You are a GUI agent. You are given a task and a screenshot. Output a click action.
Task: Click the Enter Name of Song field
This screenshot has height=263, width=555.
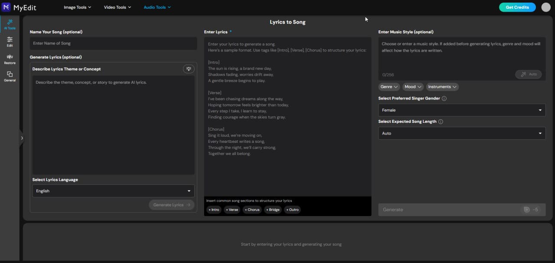tap(113, 43)
